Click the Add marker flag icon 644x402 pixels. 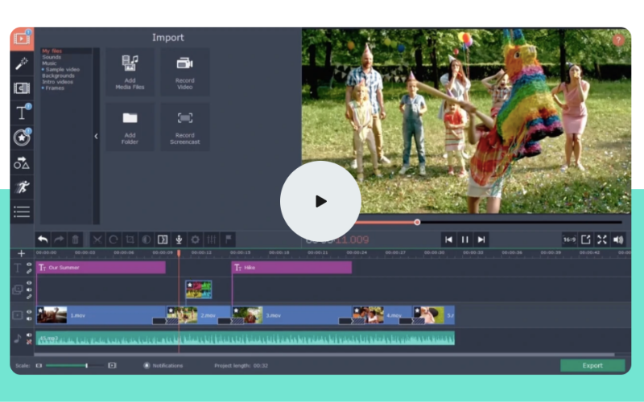[229, 240]
